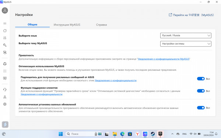Open Task View from taskbar
The height and width of the screenshot is (138, 221).
pos(107,134)
